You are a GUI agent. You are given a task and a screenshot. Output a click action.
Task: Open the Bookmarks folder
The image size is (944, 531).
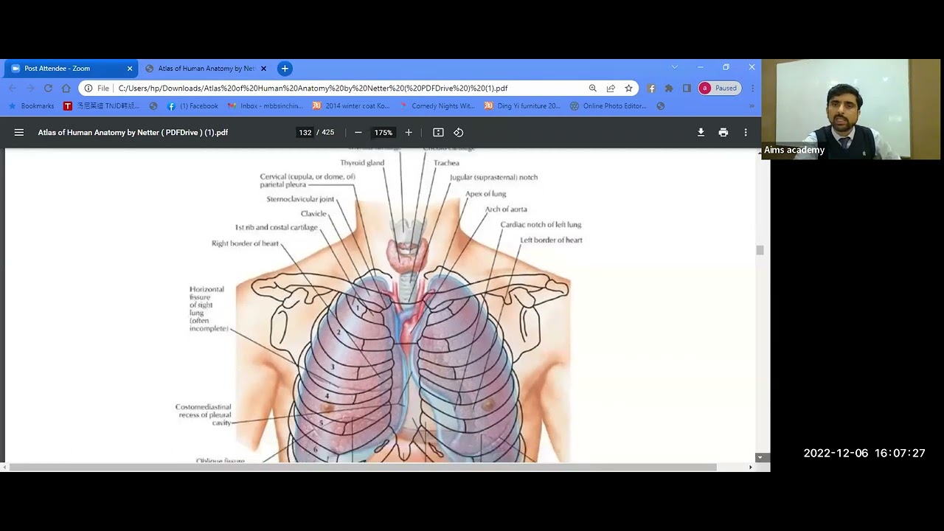(x=31, y=106)
